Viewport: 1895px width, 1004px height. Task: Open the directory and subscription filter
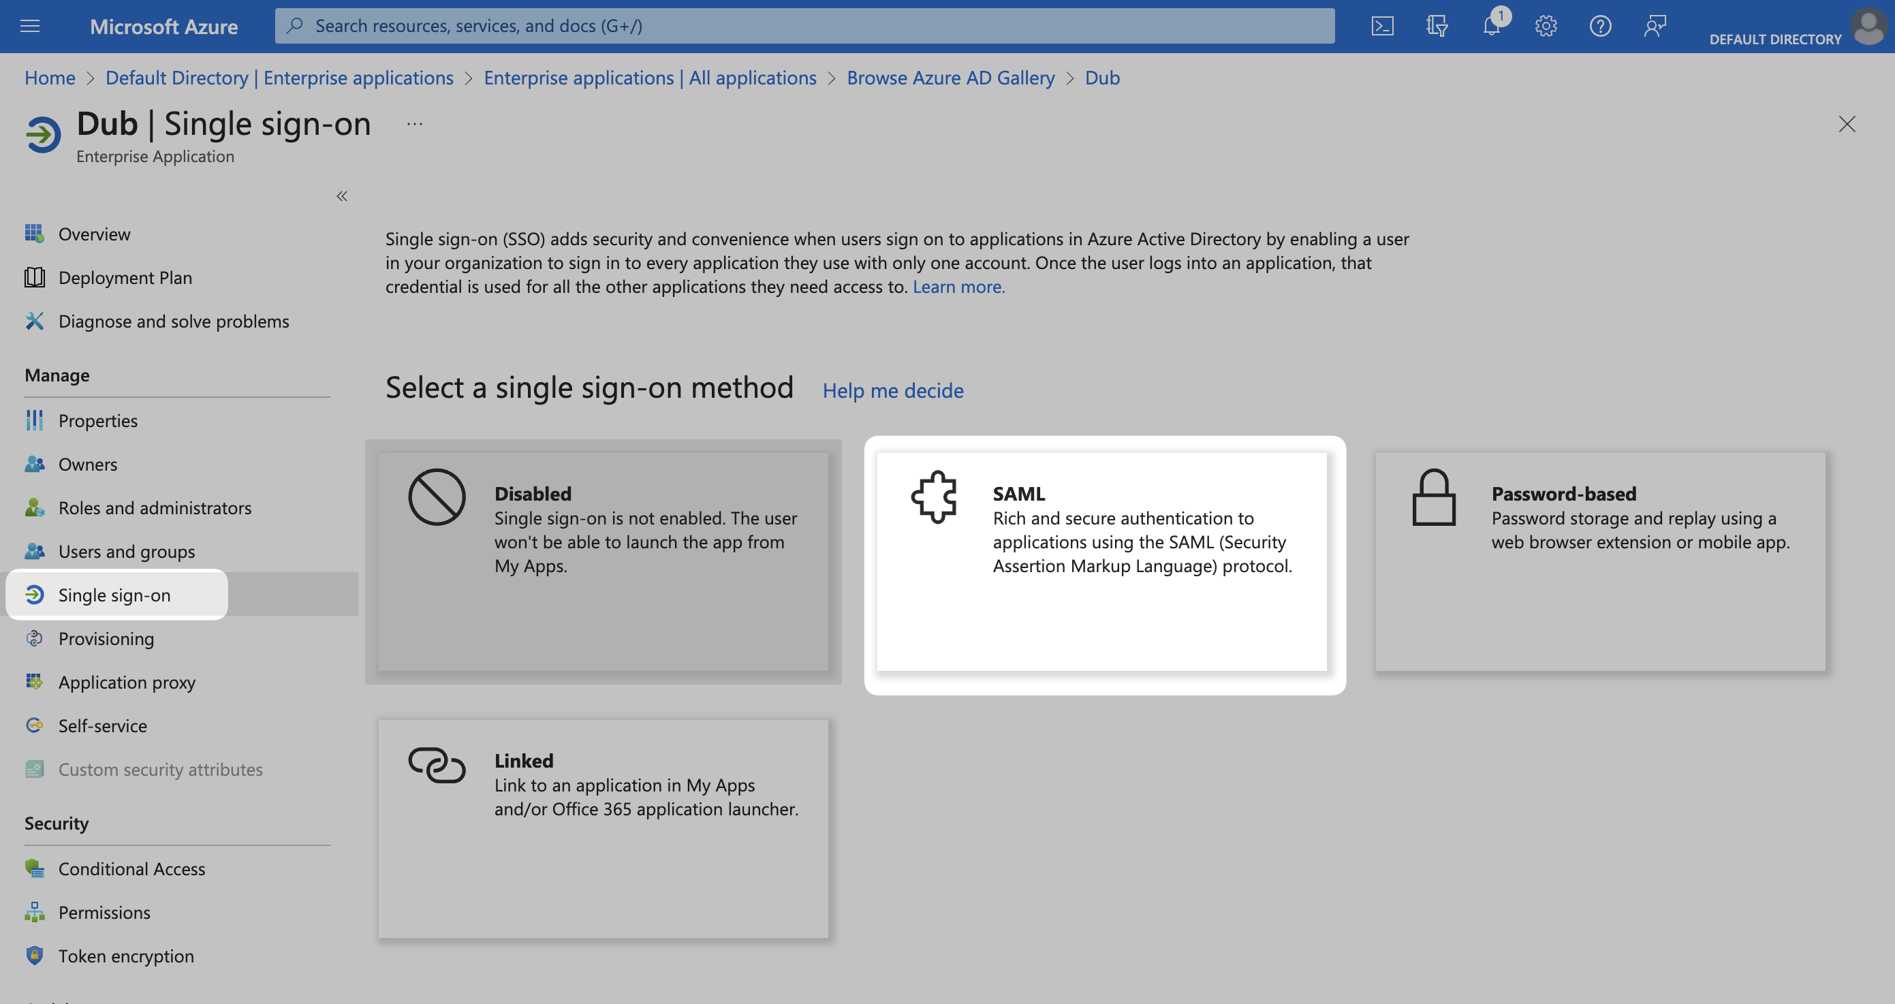pos(1435,26)
